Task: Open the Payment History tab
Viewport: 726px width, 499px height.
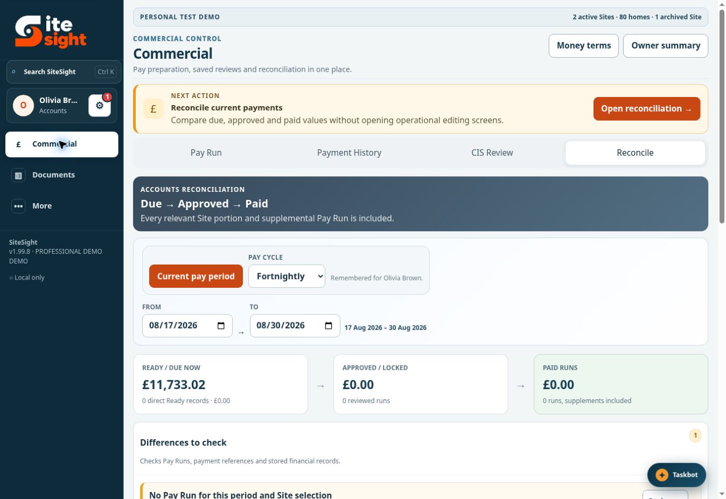Action: pyautogui.click(x=349, y=153)
